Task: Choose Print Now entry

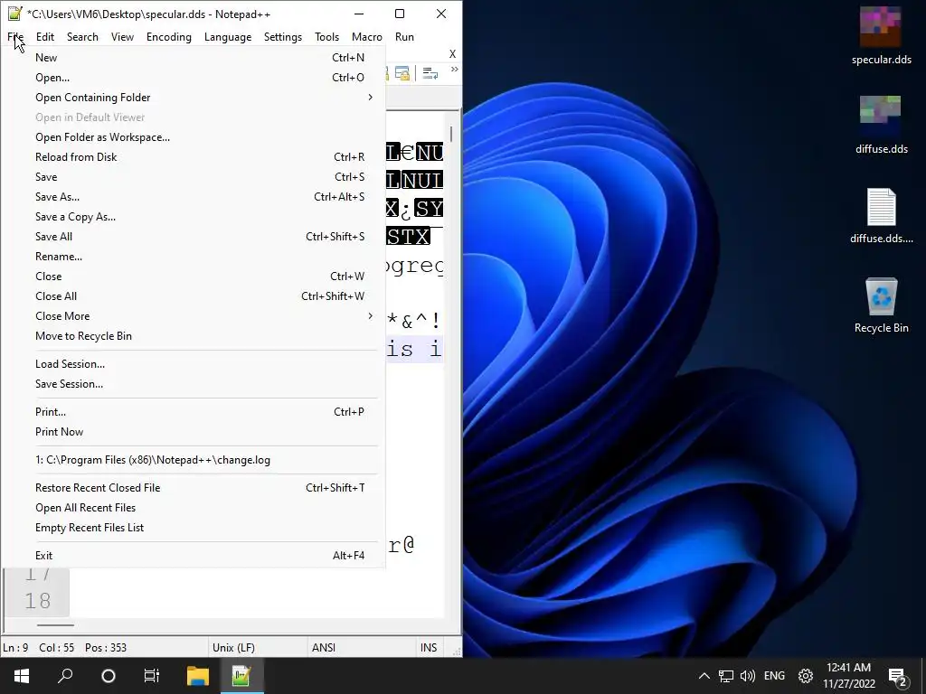Action: pyautogui.click(x=193, y=432)
